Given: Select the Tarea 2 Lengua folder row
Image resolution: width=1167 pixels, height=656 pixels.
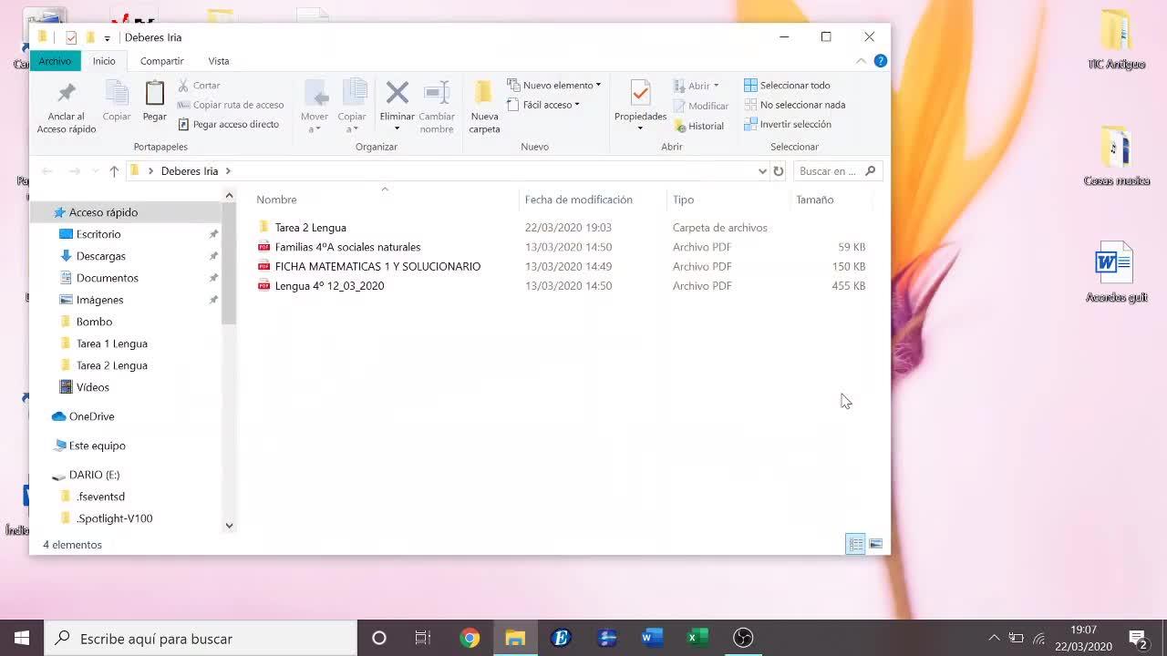Looking at the screenshot, I should pos(563,228).
